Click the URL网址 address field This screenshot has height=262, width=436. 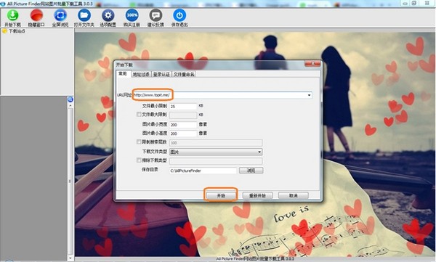click(x=222, y=95)
